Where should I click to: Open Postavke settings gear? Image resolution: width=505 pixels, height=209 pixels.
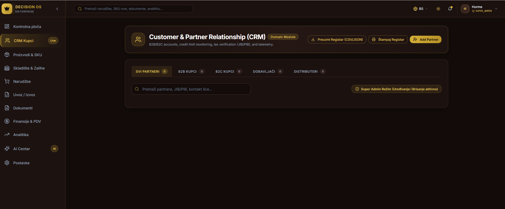click(x=7, y=163)
